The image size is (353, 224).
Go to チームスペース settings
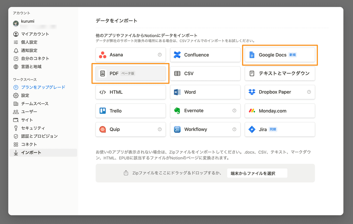point(43,104)
